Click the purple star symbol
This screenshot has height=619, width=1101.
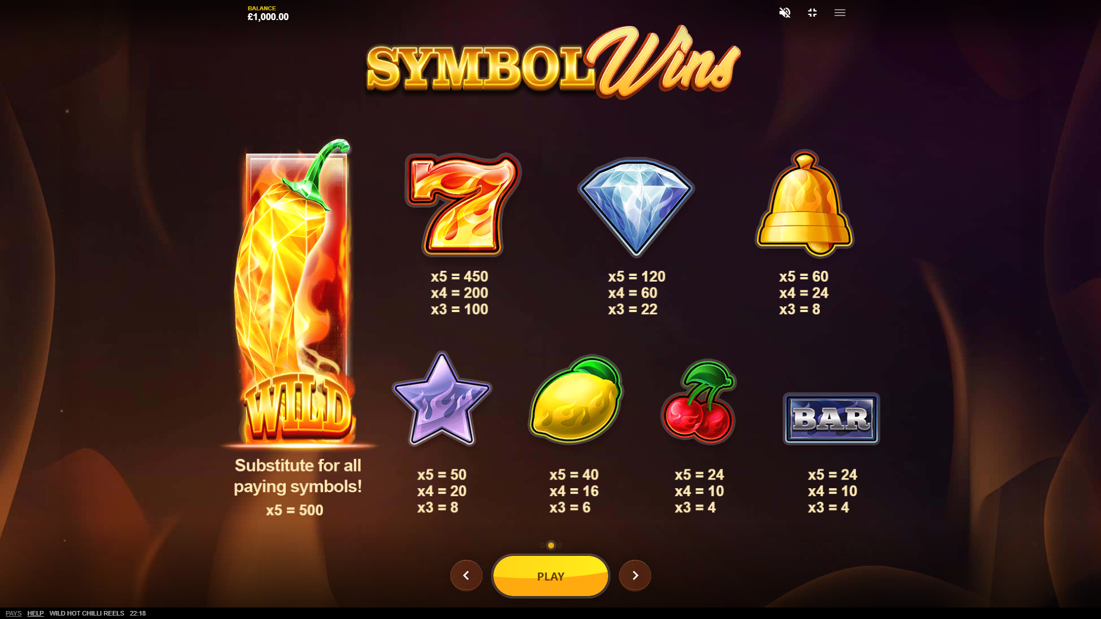coord(441,399)
